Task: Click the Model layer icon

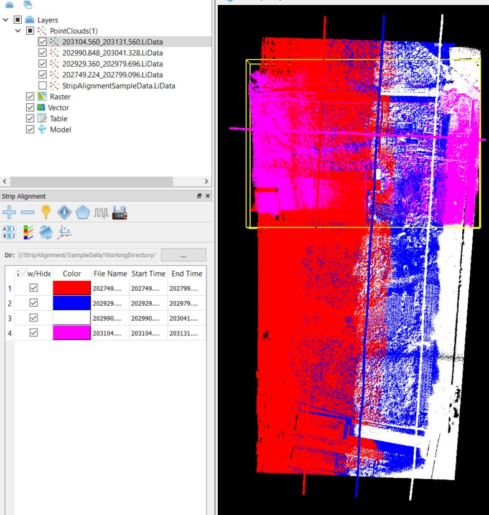Action: [x=42, y=130]
